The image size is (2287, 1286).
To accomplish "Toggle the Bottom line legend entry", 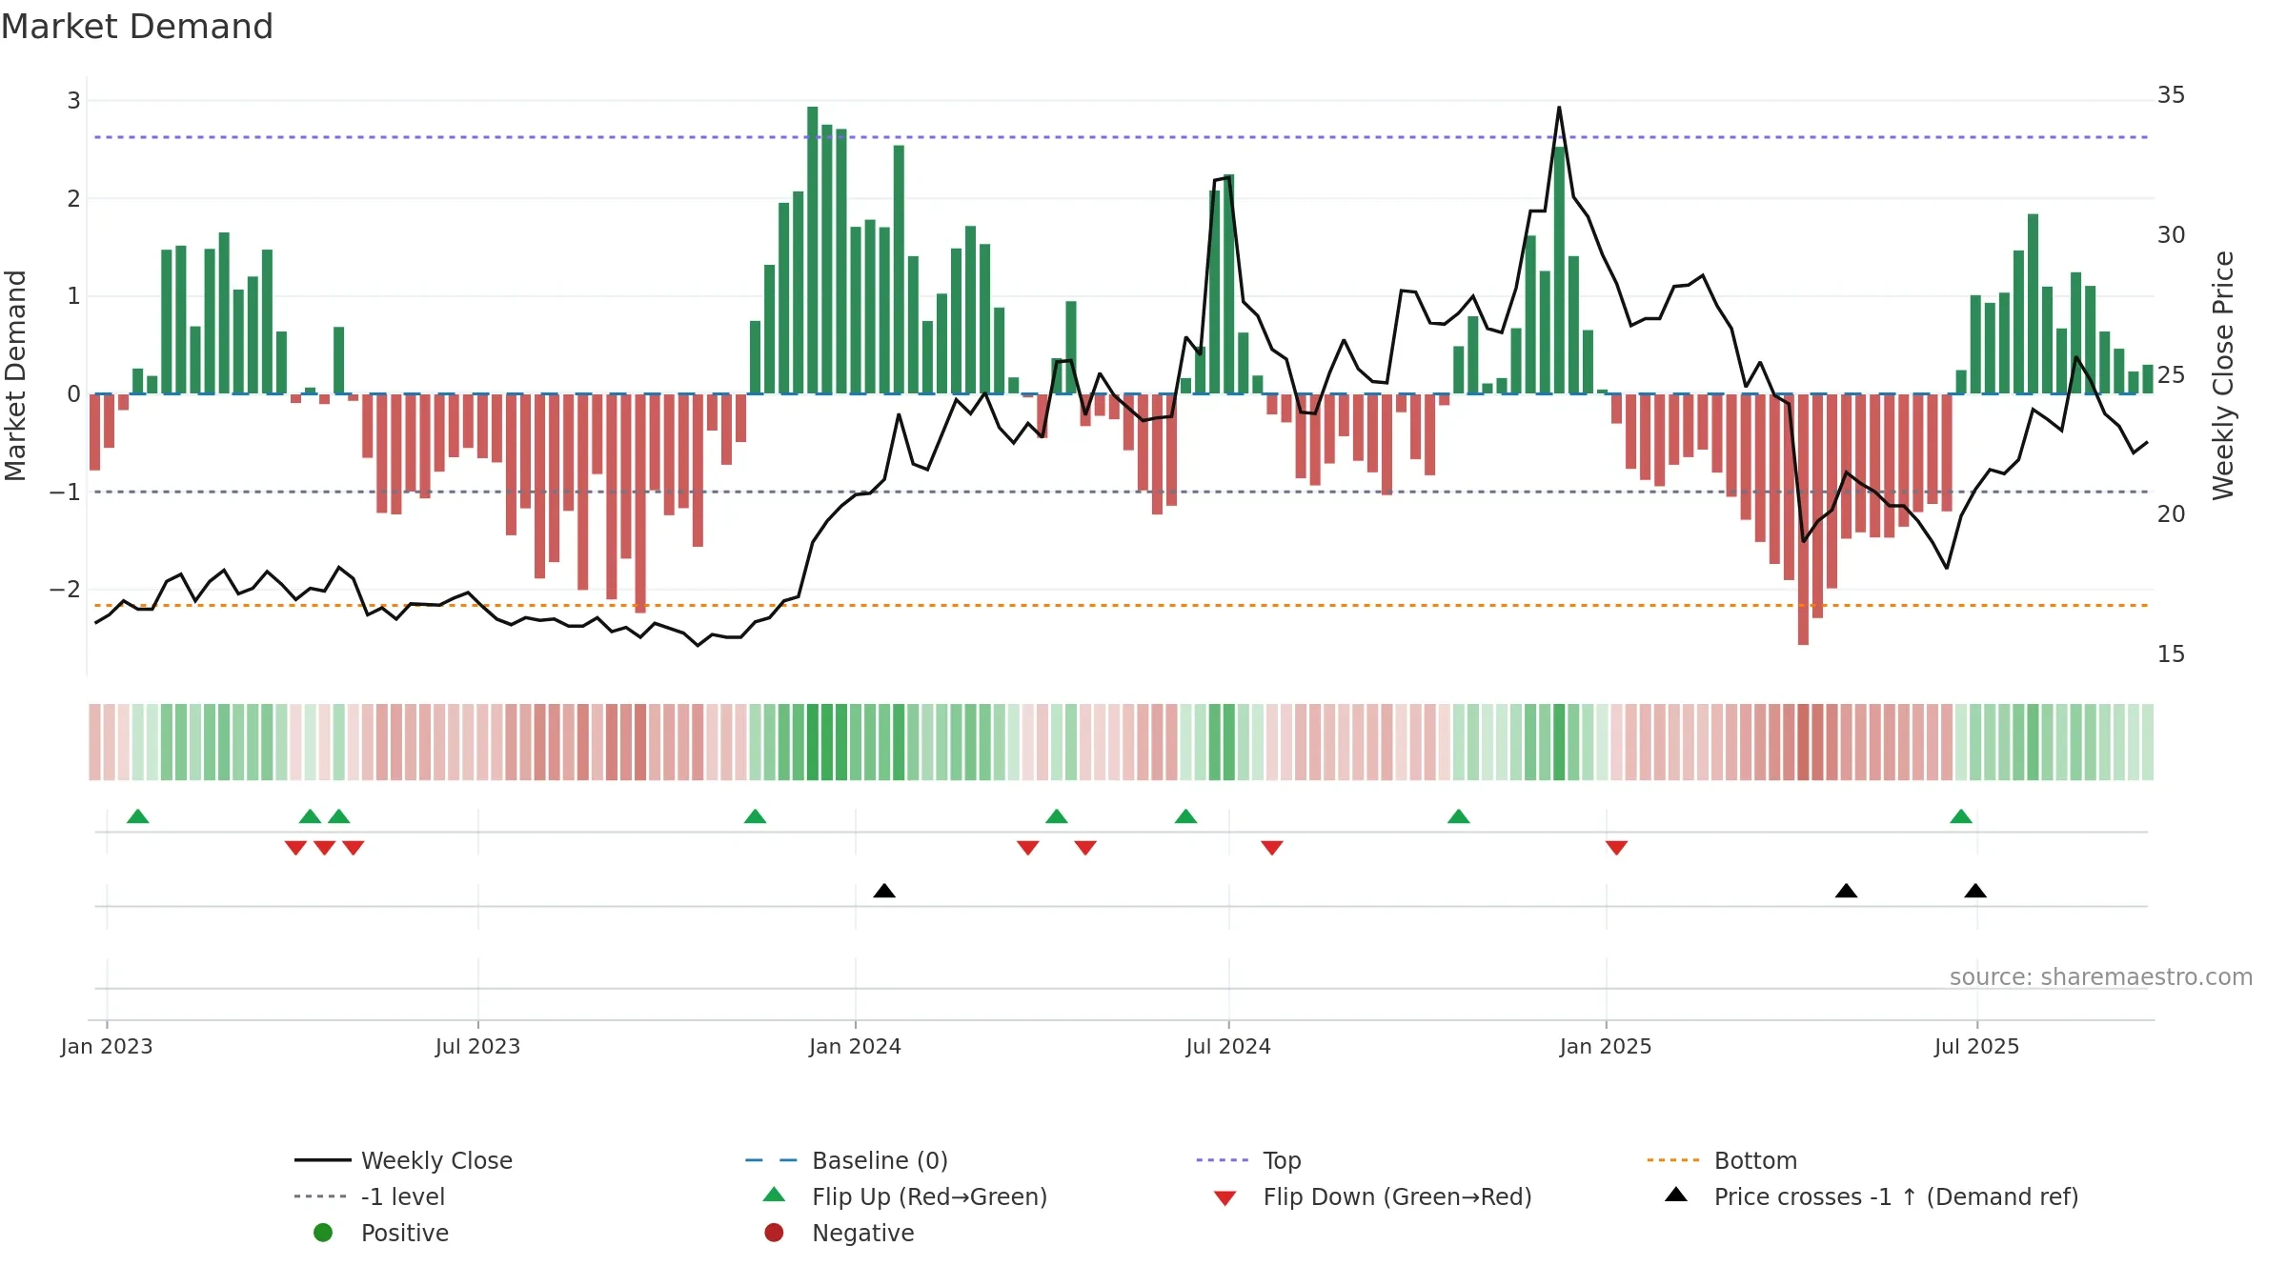I will coord(1722,1160).
